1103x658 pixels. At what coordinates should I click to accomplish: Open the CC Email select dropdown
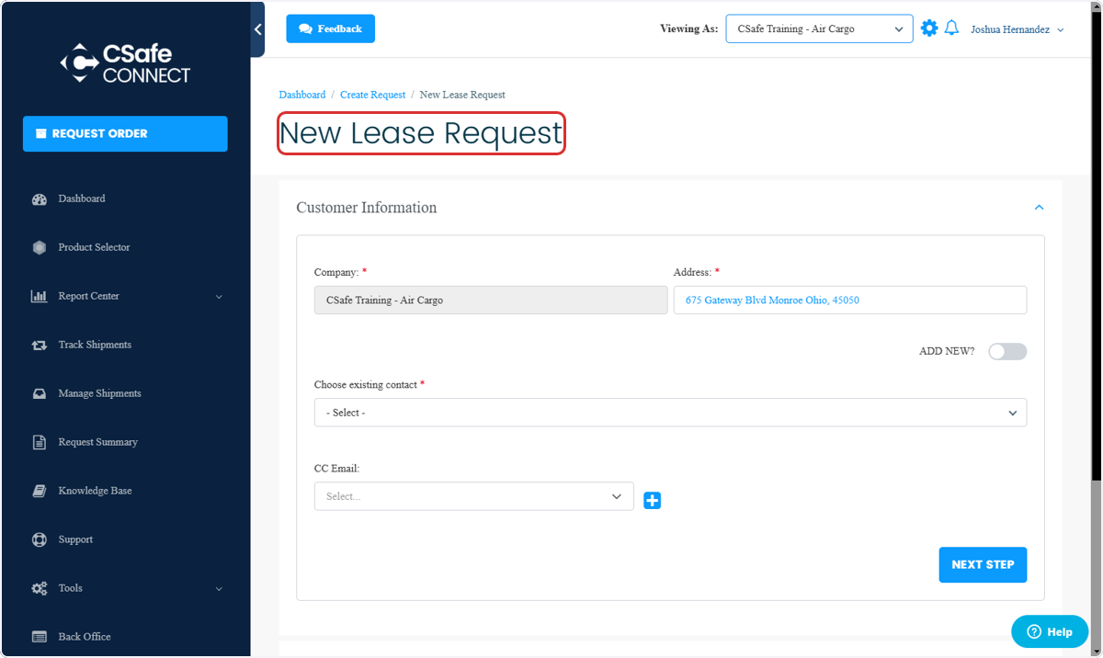point(473,496)
